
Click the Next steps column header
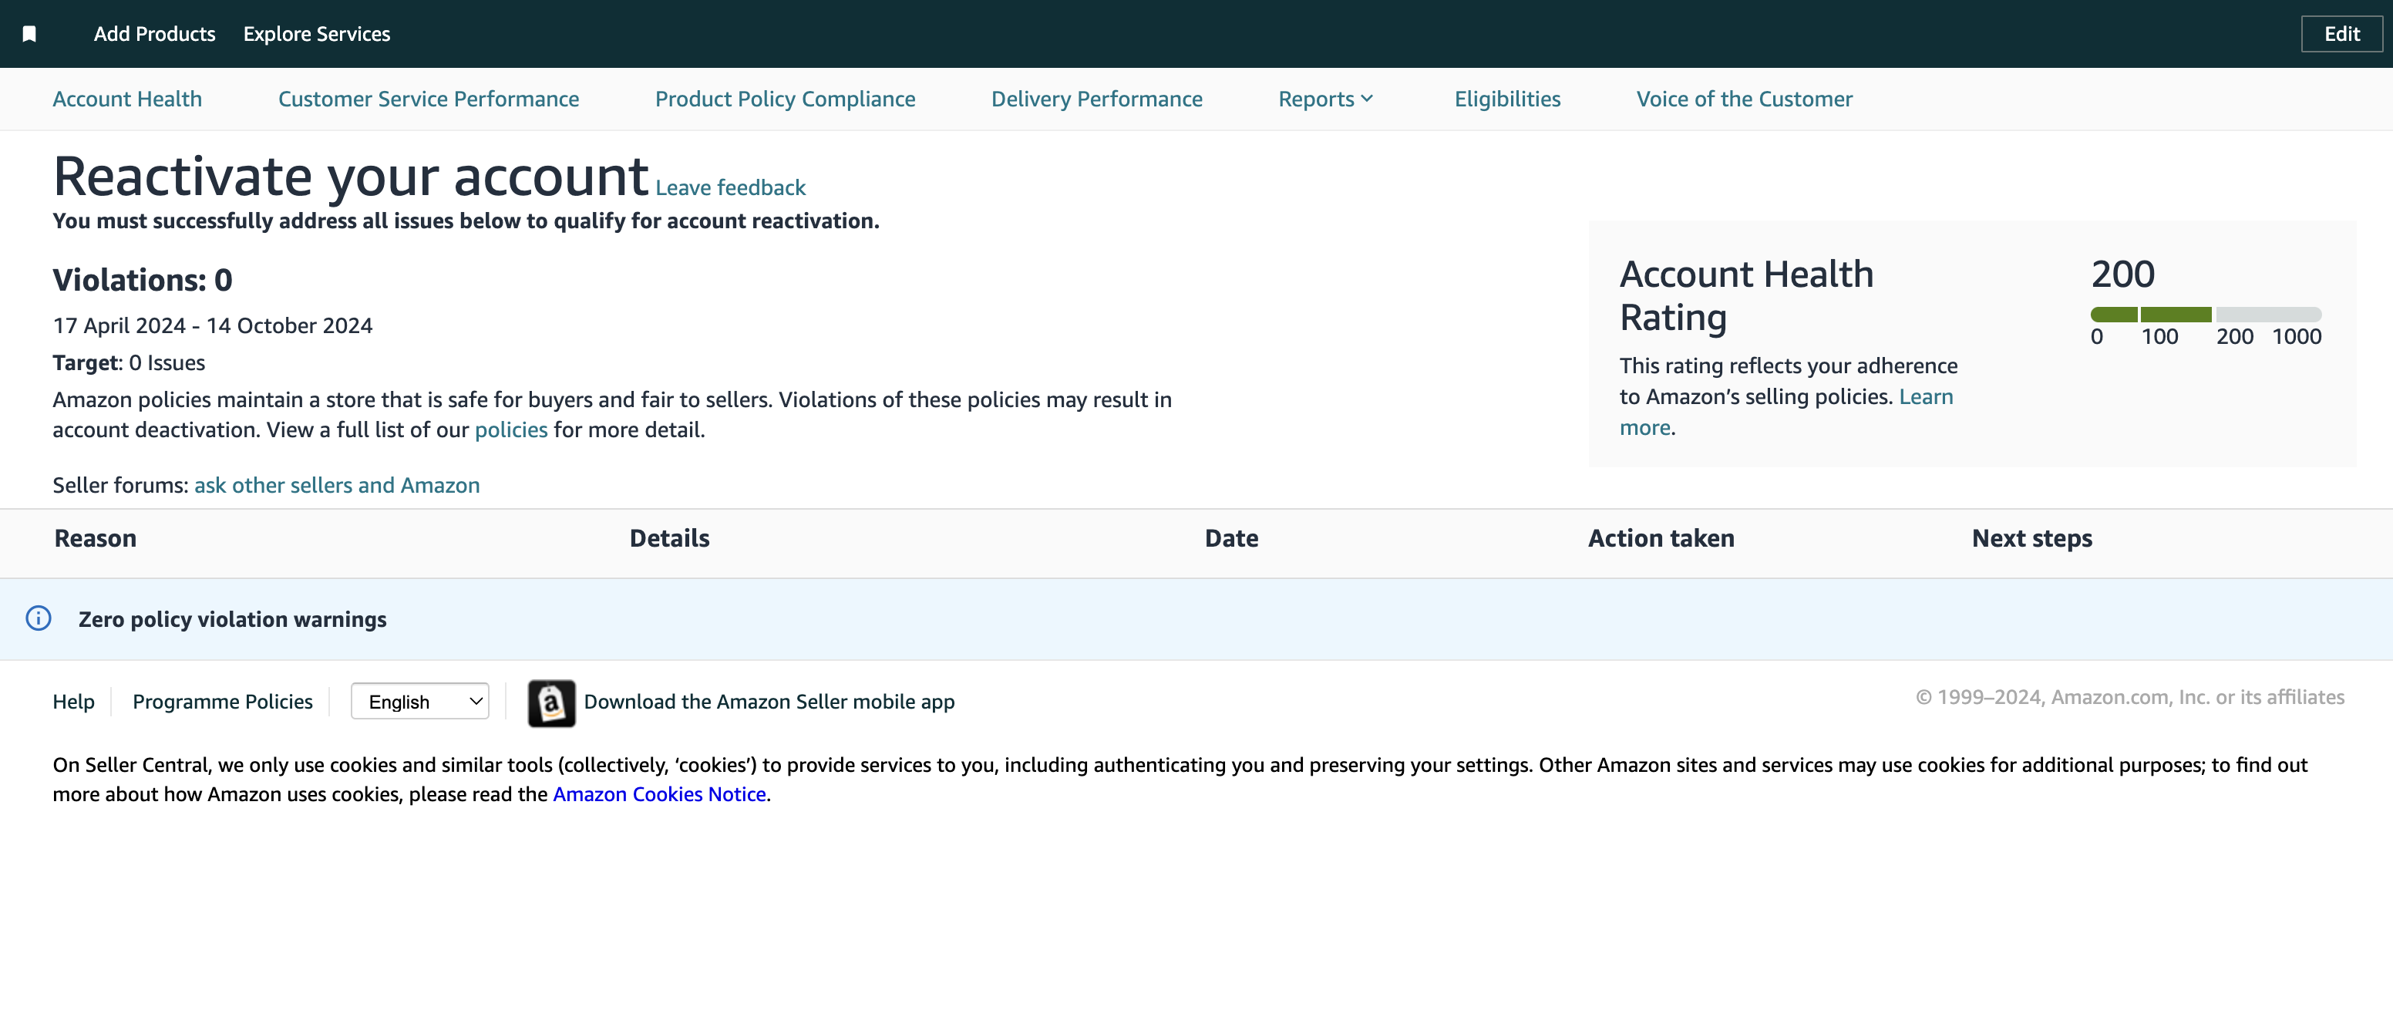point(2031,538)
